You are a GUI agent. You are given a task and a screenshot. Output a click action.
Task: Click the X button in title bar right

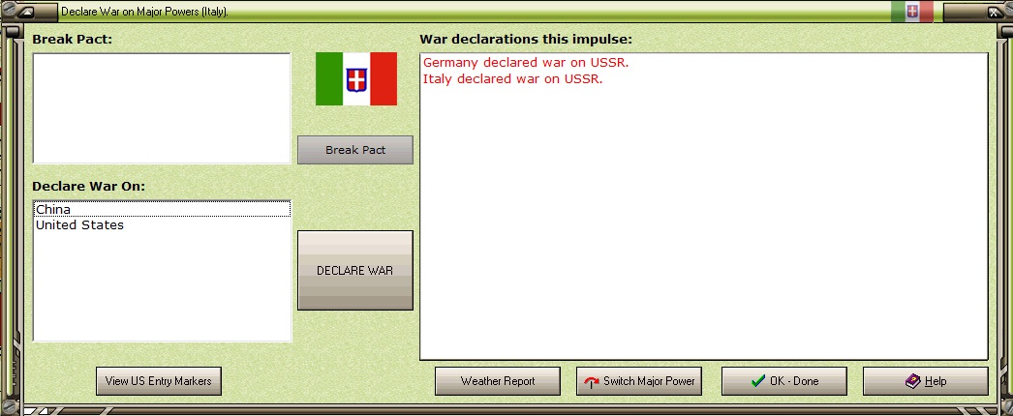[x=993, y=12]
